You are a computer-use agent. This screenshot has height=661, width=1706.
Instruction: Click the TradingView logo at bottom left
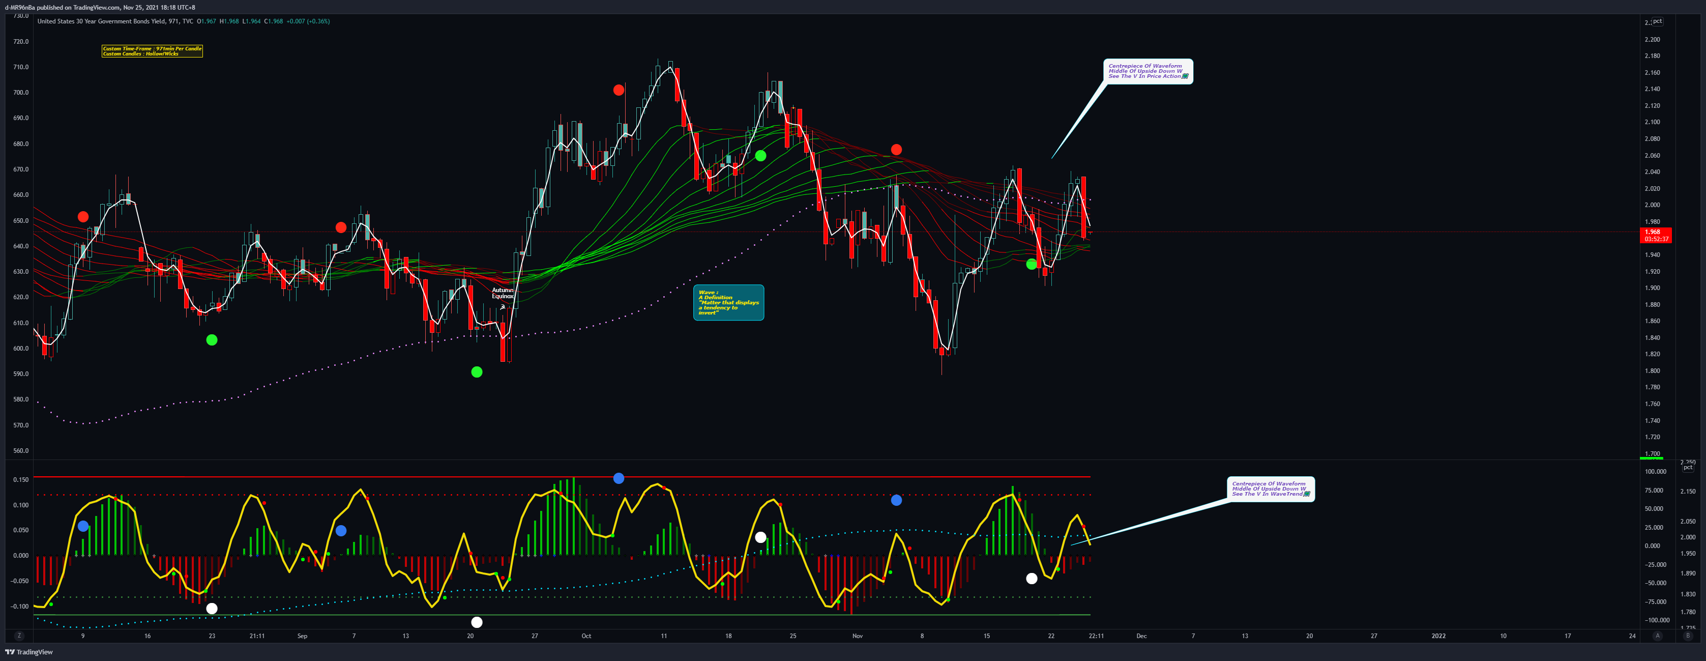click(x=29, y=652)
